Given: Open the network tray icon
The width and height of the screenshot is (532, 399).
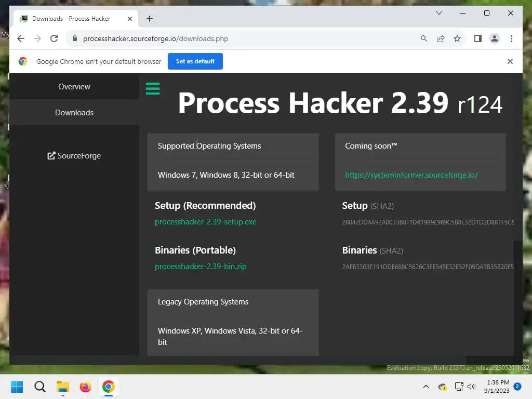Looking at the screenshot, I should [459, 387].
